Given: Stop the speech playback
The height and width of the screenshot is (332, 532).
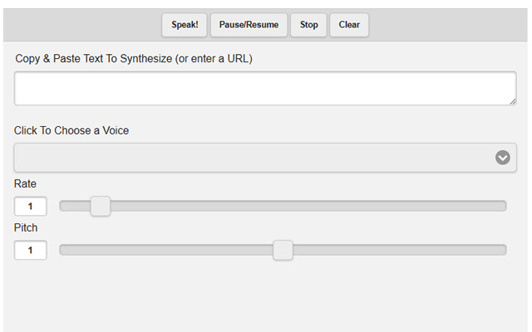Looking at the screenshot, I should [x=308, y=25].
